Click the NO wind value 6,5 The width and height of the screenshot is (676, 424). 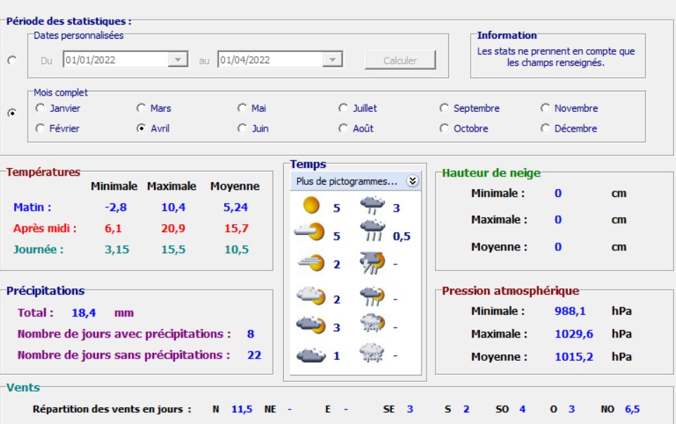632,409
